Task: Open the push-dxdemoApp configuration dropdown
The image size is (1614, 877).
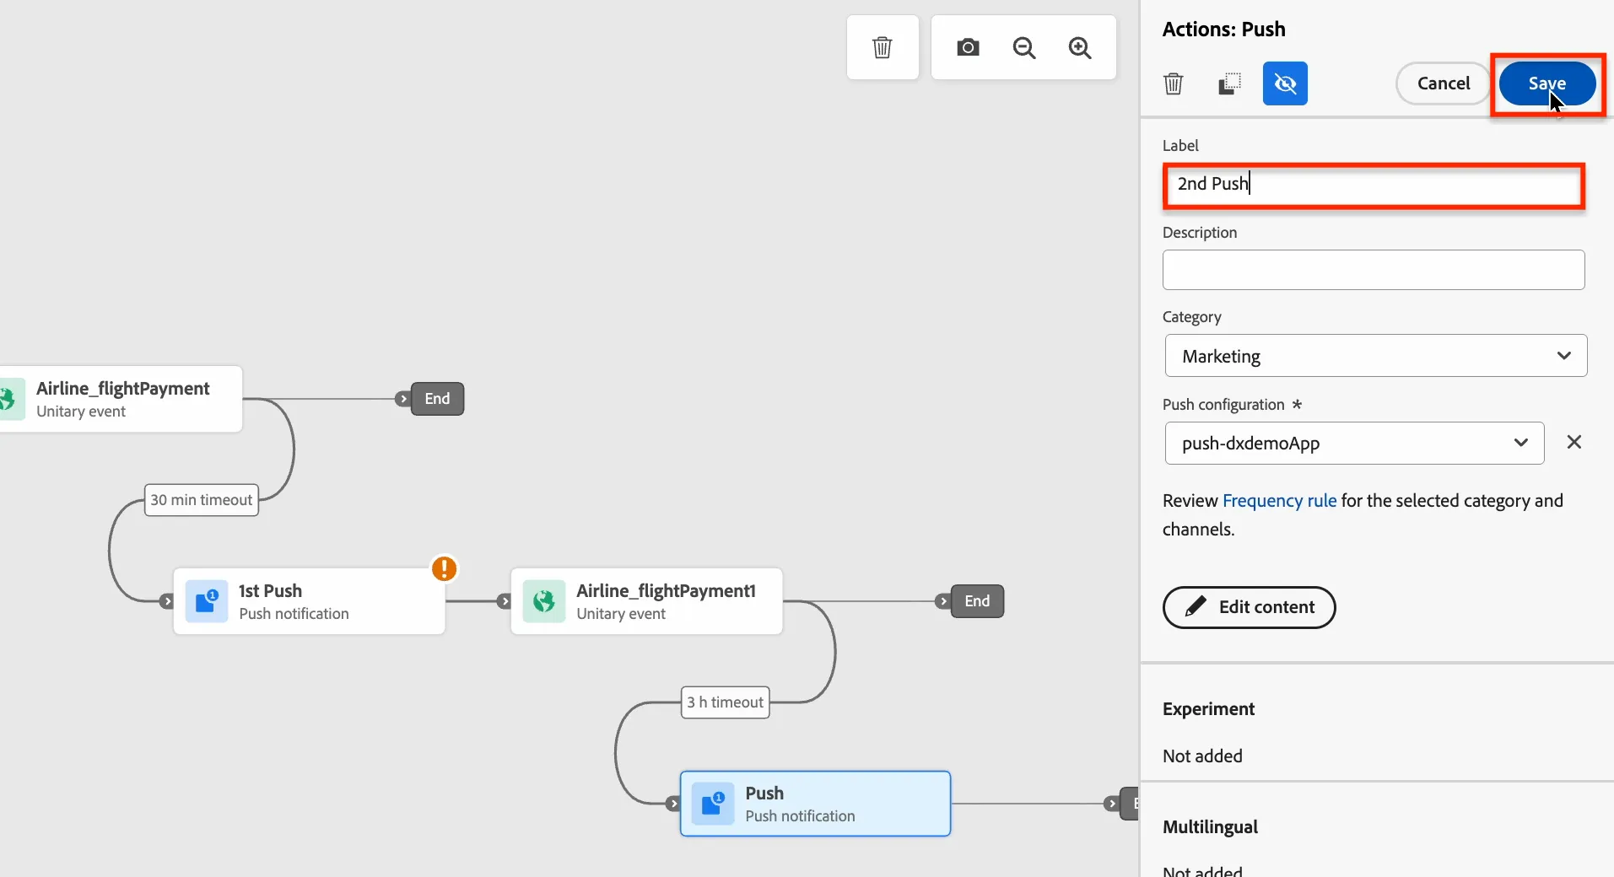Action: pyautogui.click(x=1354, y=443)
